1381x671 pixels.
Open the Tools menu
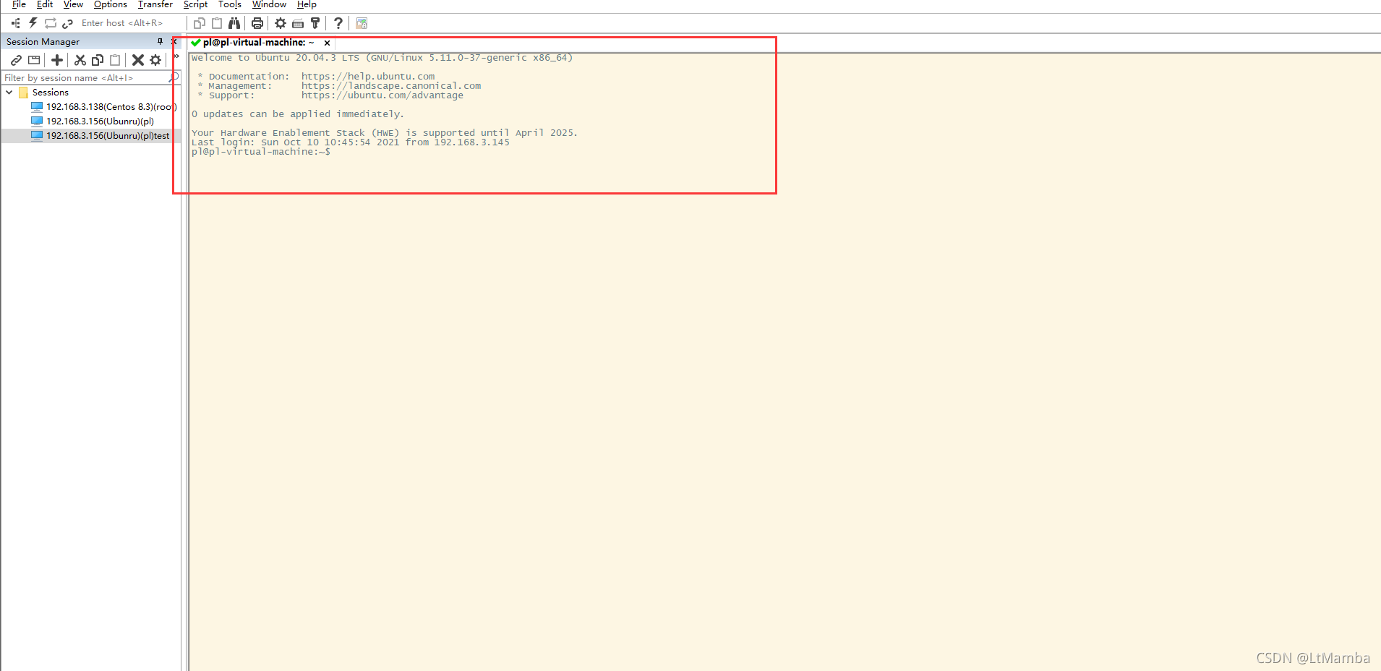[230, 5]
